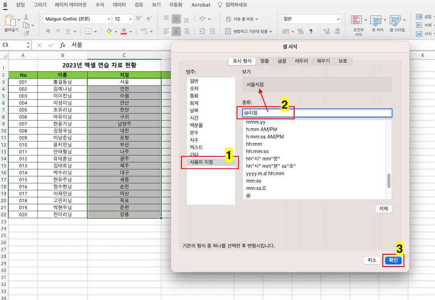435x300 pixels.
Task: Open the 일반 number format dropdown
Action: click(310, 18)
